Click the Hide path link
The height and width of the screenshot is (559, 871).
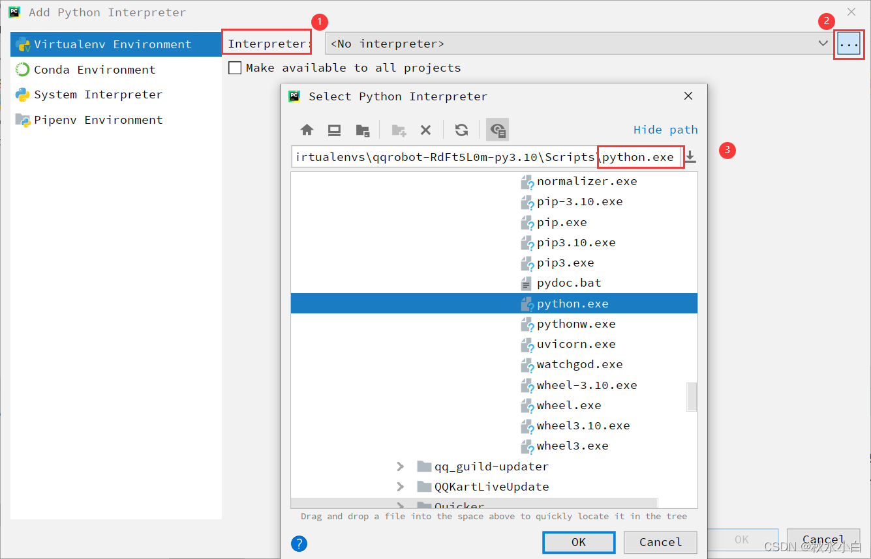[665, 130]
